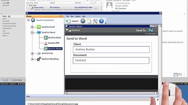Click the Send to Word title bar icon
Viewport: 188px width, 105px height.
(67, 26)
